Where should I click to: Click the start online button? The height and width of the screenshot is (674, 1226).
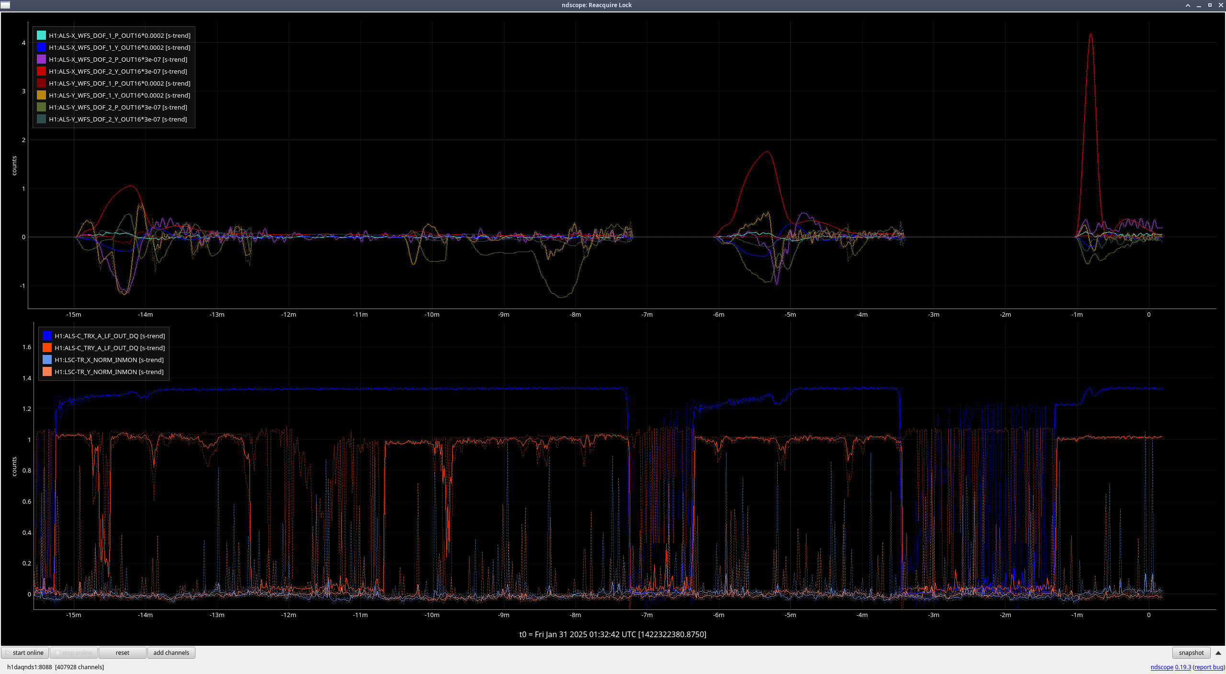click(x=25, y=652)
